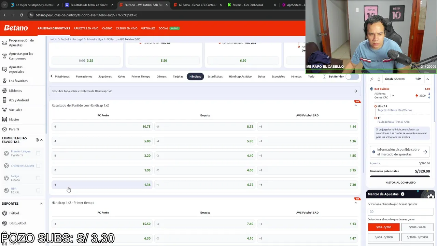The image size is (437, 246).
Task: Select Fútbol sport icon in sidebar
Action: 4,213
